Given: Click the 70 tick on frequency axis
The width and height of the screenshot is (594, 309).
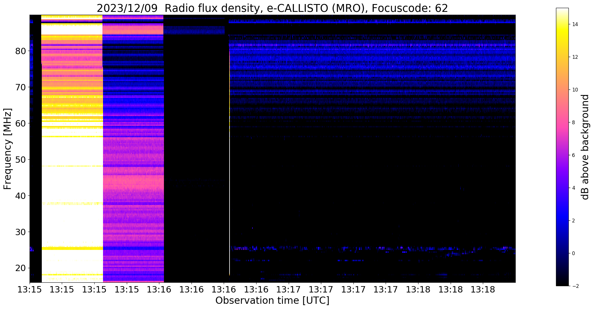Looking at the screenshot, I should click(21, 87).
